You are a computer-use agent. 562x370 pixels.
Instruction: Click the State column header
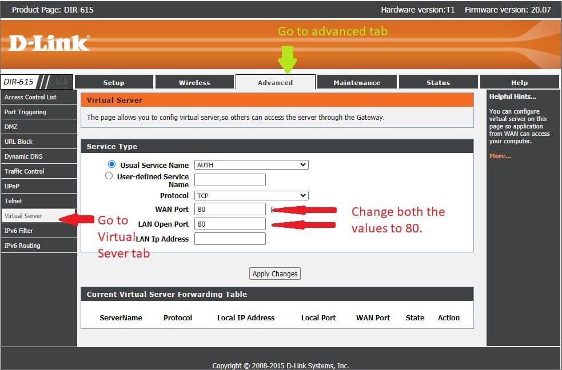(415, 318)
